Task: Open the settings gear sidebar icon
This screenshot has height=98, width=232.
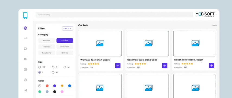Action: tap(25, 69)
